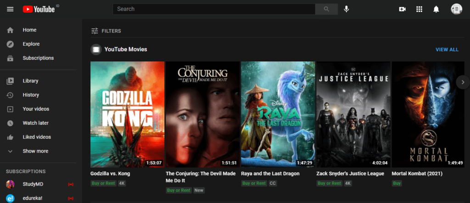The height and width of the screenshot is (203, 470).
Task: Click Buy or Rent under The Conjuring
Action: coord(179,190)
